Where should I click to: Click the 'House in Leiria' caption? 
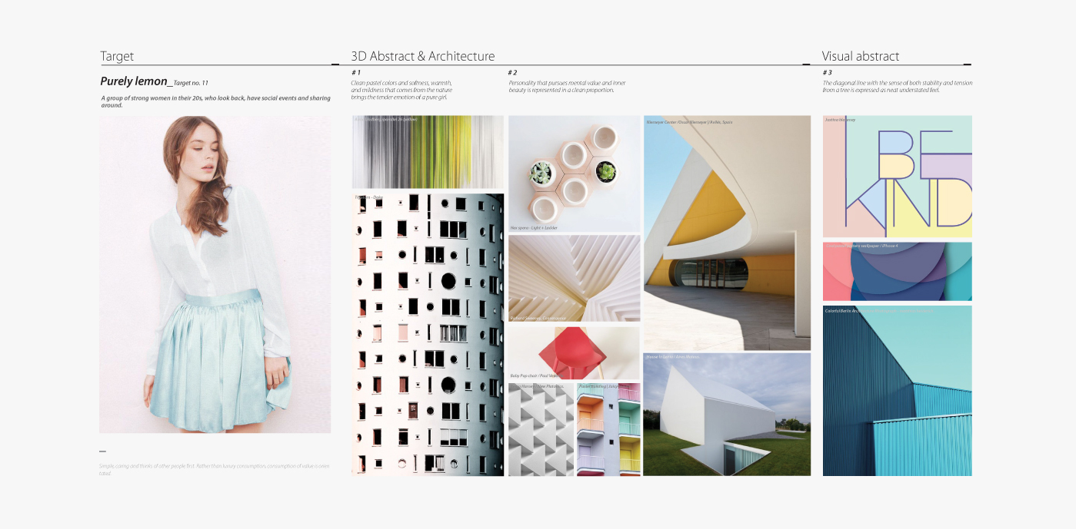point(673,358)
